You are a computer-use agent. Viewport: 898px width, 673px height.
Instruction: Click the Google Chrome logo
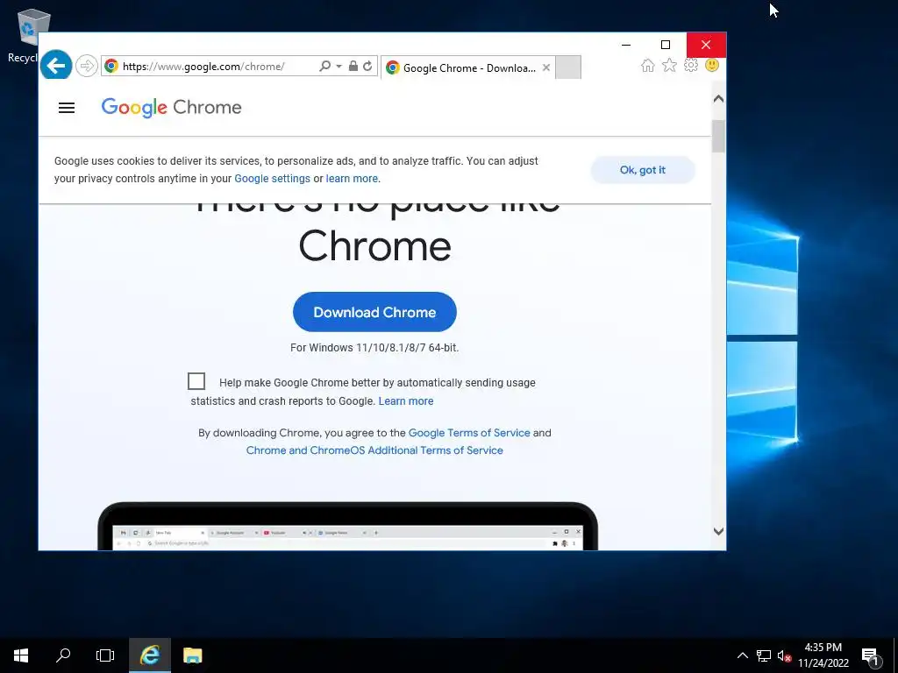click(172, 108)
